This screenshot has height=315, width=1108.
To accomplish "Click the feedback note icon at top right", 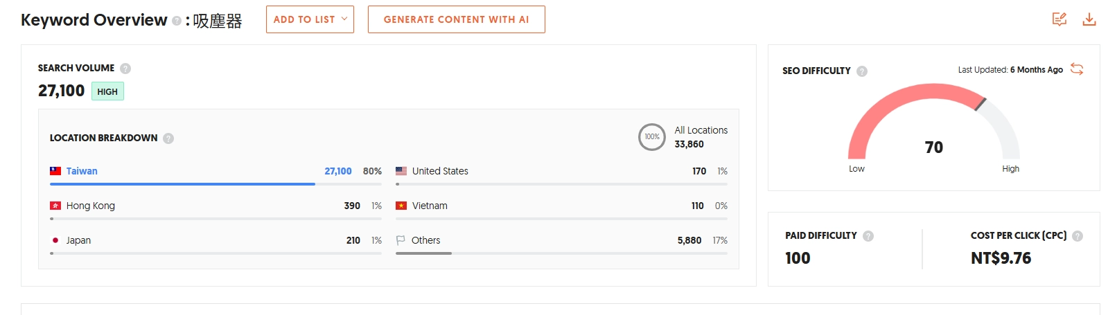I will click(x=1059, y=19).
